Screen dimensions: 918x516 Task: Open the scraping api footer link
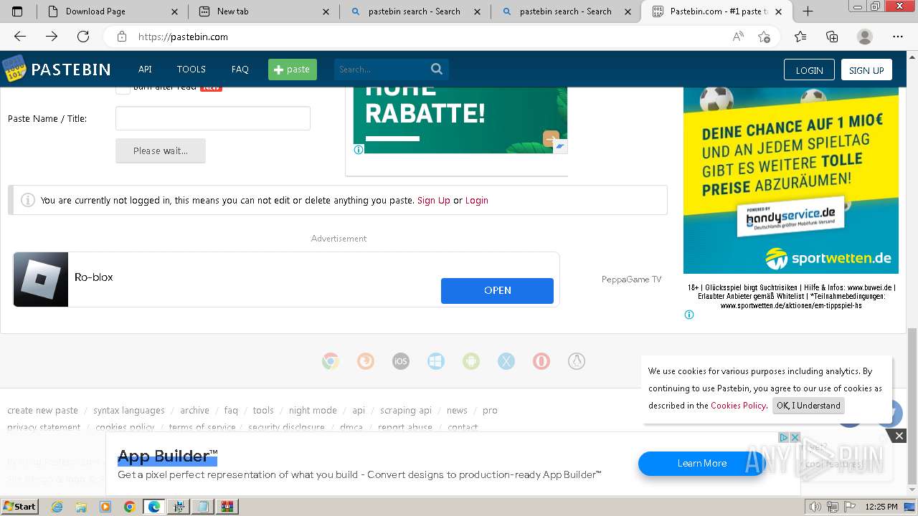click(x=406, y=411)
